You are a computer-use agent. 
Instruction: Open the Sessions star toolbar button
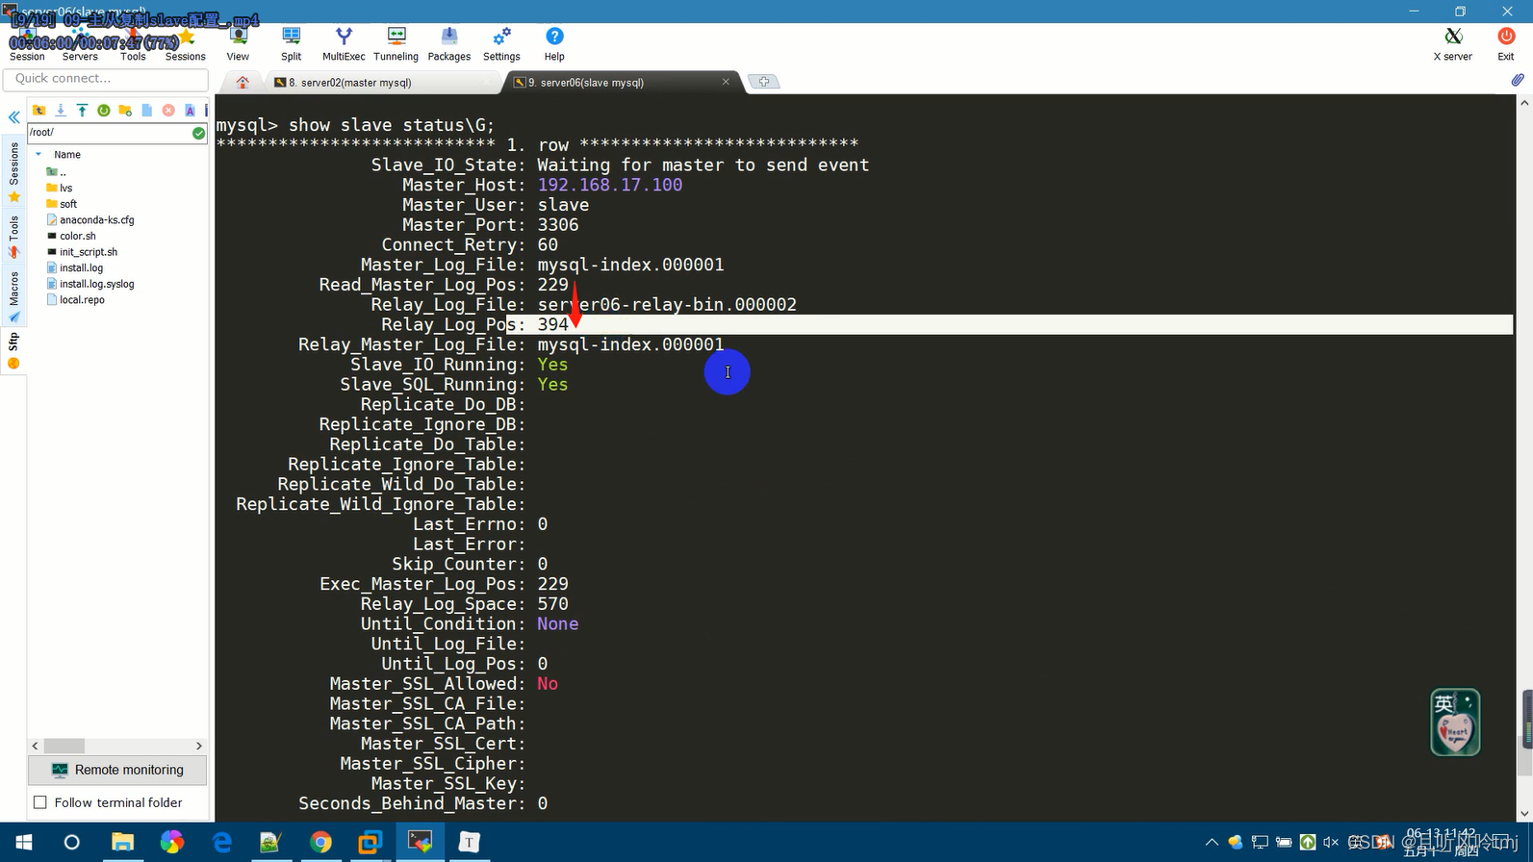pos(186,44)
